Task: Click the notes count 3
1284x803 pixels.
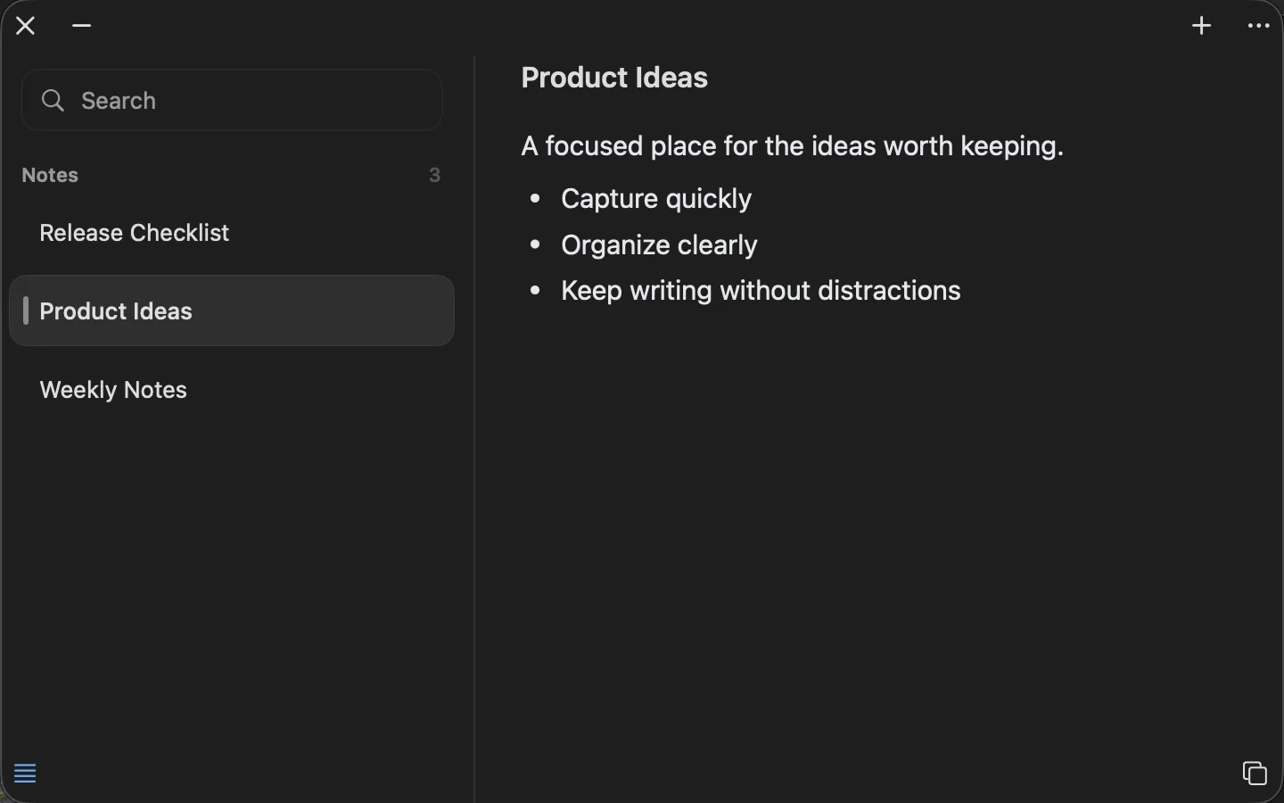Action: (435, 175)
